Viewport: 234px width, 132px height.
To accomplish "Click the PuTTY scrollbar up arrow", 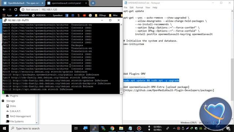I will (121, 25).
